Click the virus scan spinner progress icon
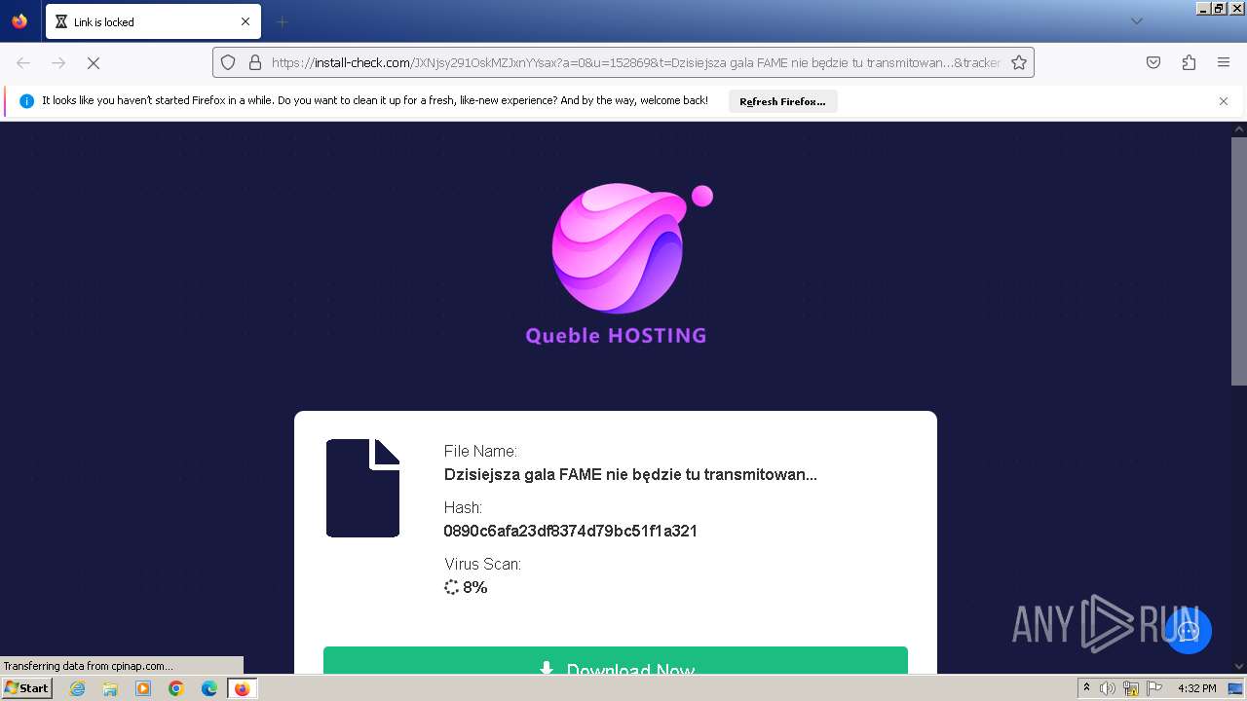Image resolution: width=1247 pixels, height=701 pixels. 451,587
